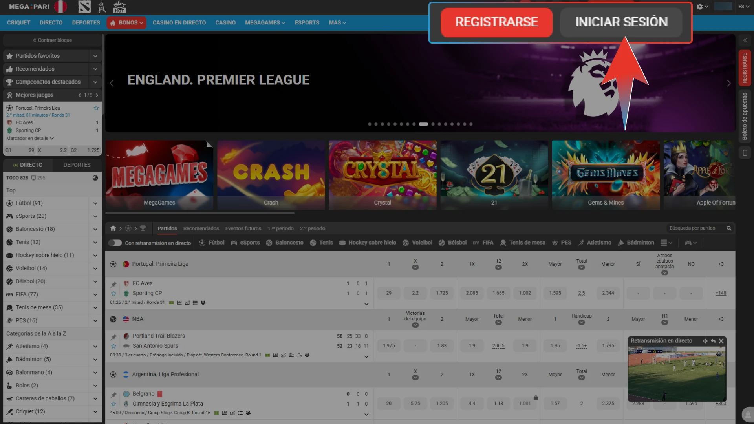Open the gamepad filter dropdown in sports bar
Viewport: 754px width, 424px height.
click(x=691, y=243)
